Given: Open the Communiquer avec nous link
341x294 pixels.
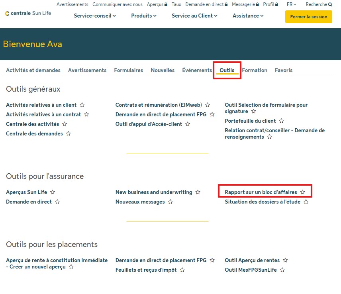Looking at the screenshot, I should coord(117,5).
